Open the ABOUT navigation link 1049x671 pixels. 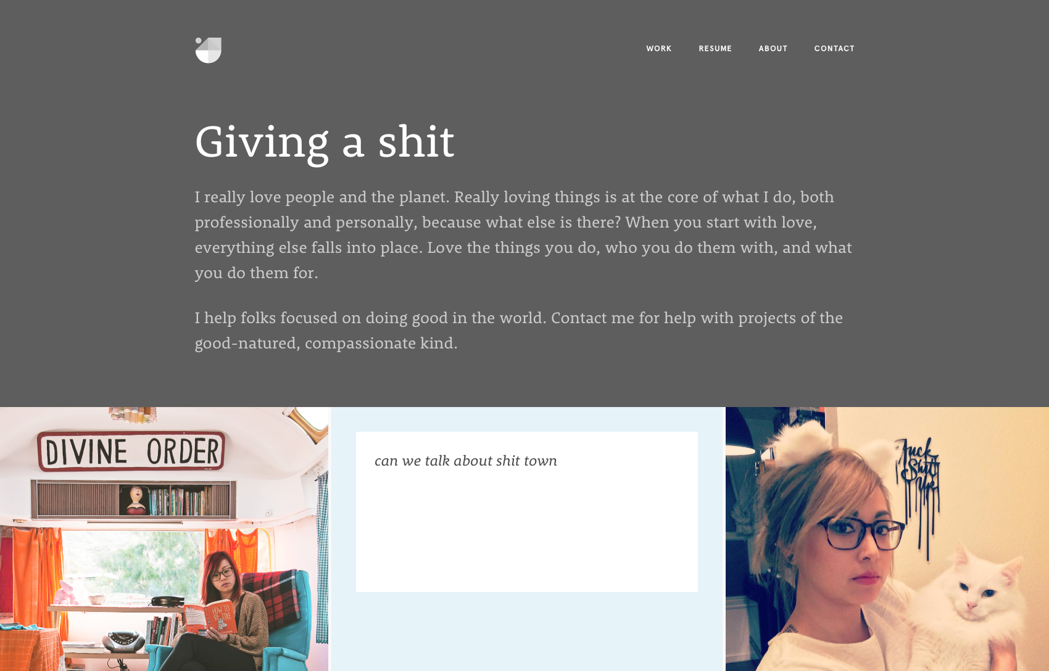coord(773,49)
